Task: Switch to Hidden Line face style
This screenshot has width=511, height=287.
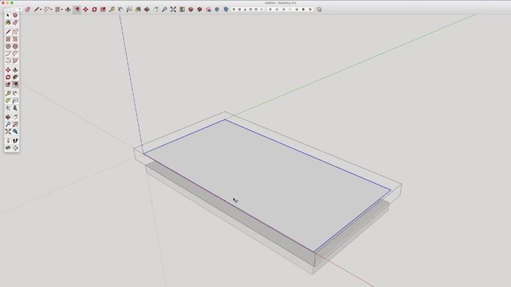Action: (x=290, y=9)
